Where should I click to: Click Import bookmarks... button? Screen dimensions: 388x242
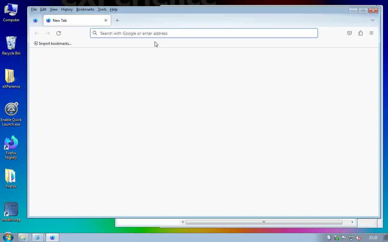[x=52, y=44]
